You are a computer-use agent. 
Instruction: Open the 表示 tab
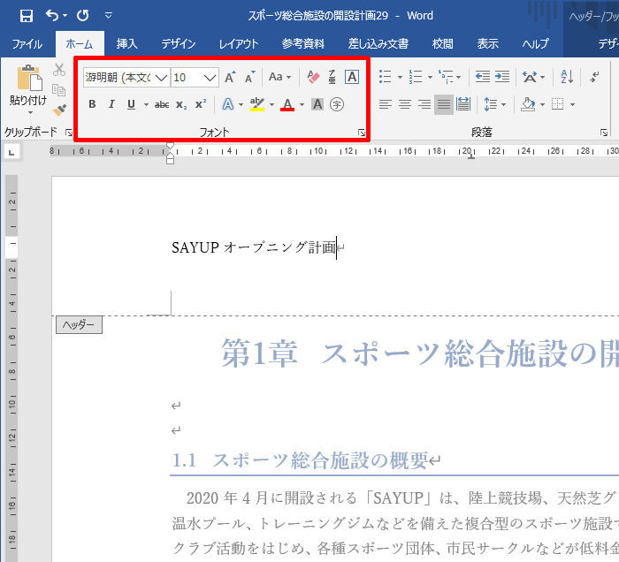click(487, 44)
